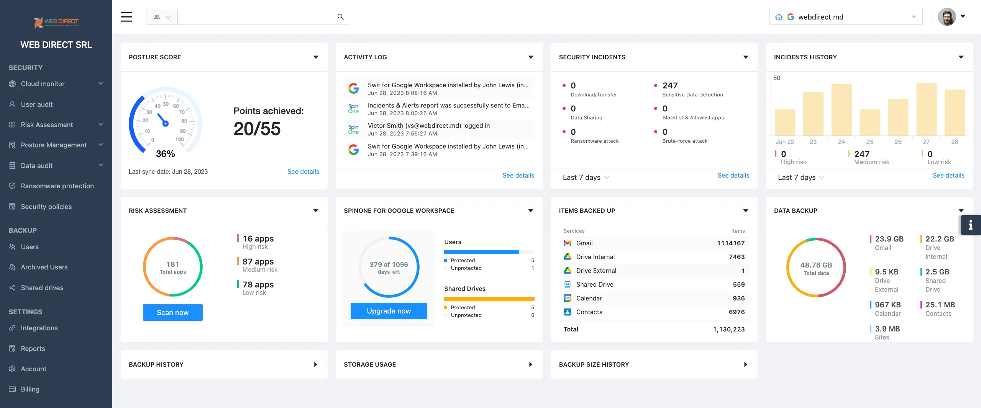Expand the Storage Usage panel

point(531,364)
